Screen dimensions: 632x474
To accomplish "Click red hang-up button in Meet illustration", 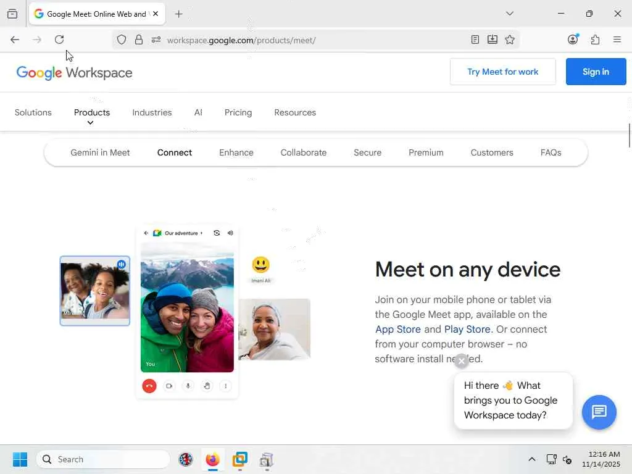I will tap(149, 386).
